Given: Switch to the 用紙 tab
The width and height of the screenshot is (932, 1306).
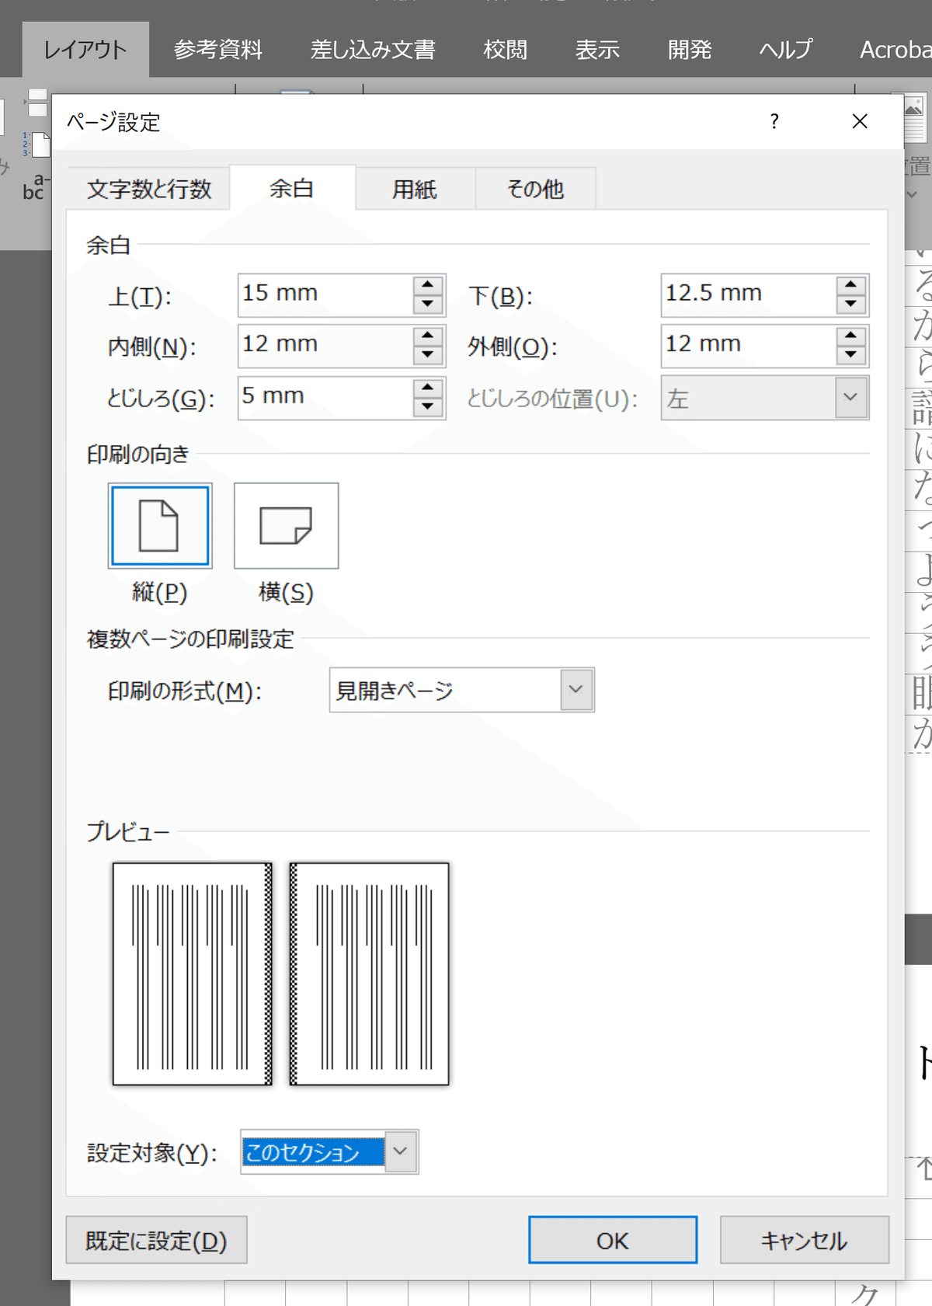Looking at the screenshot, I should 415,189.
